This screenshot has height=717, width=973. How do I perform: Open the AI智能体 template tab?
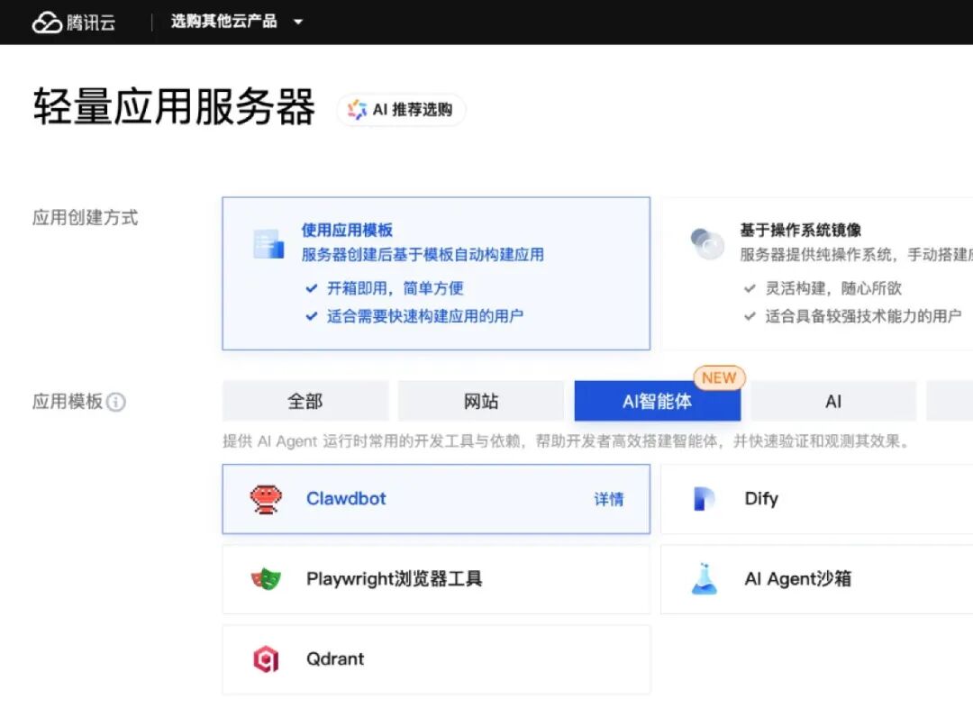[658, 401]
